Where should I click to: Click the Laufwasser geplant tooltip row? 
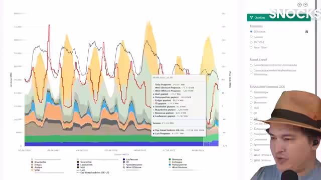pyautogui.click(x=171, y=116)
